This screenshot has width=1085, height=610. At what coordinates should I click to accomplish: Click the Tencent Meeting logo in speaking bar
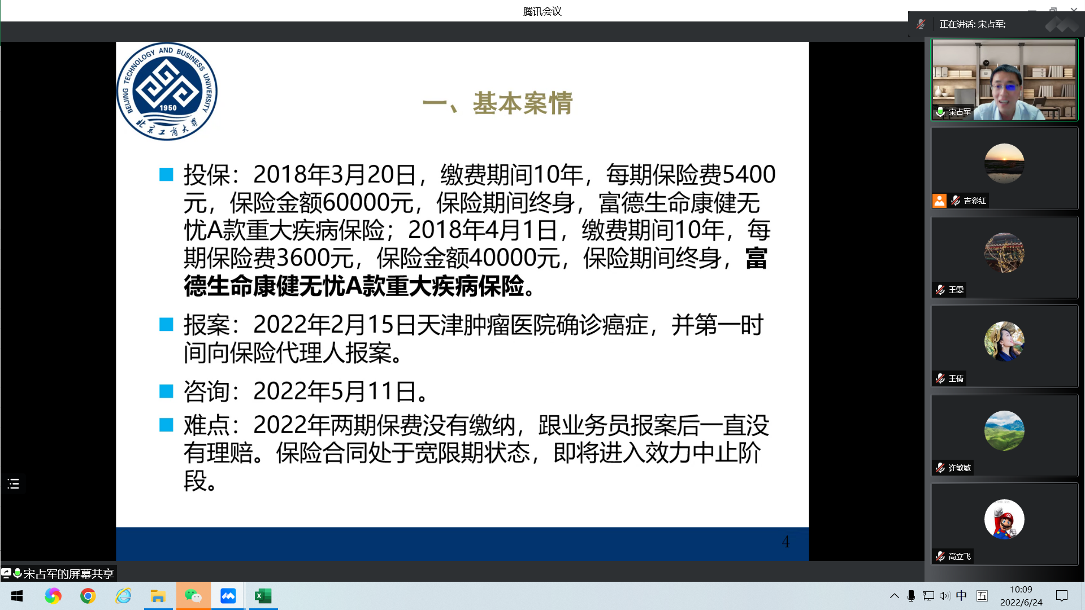tap(1061, 24)
